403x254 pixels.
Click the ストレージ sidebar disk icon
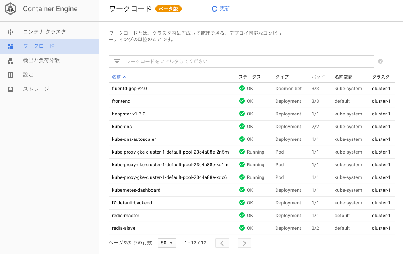pyautogui.click(x=10, y=89)
